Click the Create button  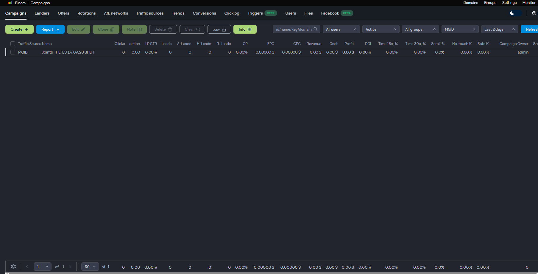click(19, 29)
